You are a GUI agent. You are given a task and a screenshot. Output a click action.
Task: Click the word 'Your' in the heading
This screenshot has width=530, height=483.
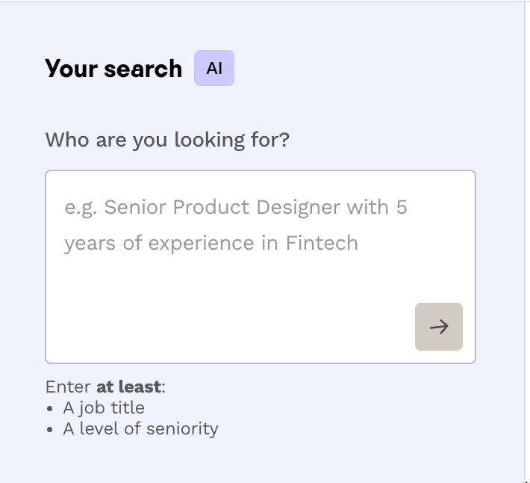point(72,68)
